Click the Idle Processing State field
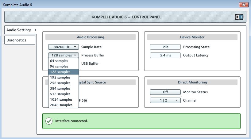 (165, 47)
